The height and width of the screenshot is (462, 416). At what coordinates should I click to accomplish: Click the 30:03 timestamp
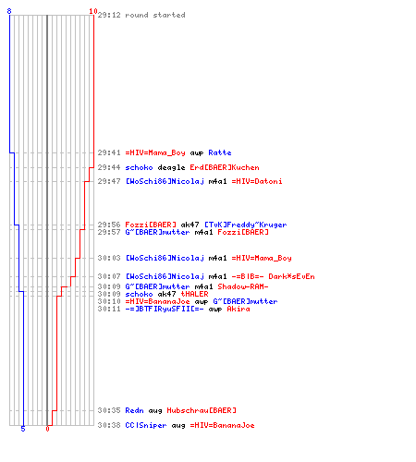coord(109,258)
